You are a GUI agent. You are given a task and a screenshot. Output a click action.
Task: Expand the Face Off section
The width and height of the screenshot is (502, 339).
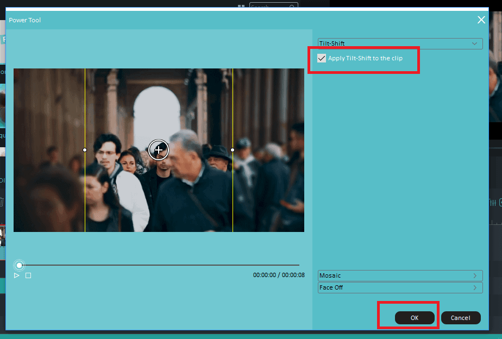tap(400, 287)
